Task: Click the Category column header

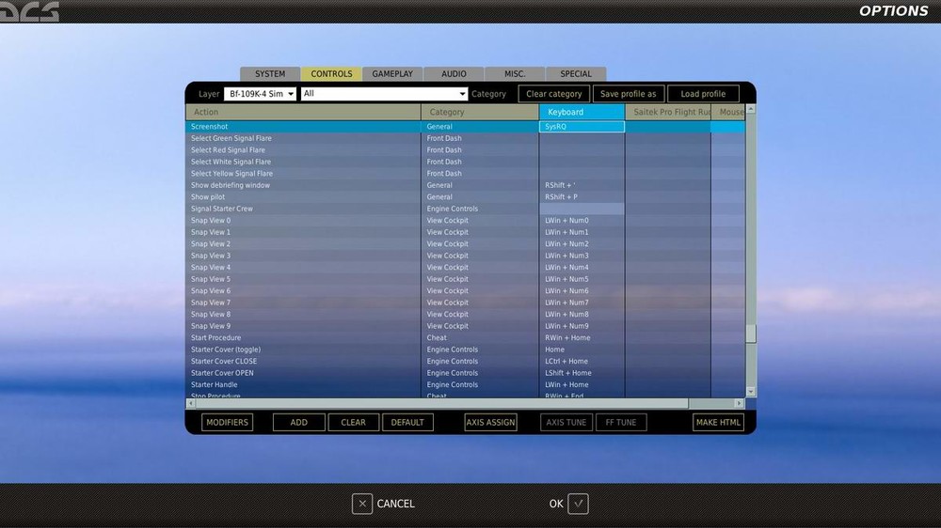Action: (x=480, y=112)
